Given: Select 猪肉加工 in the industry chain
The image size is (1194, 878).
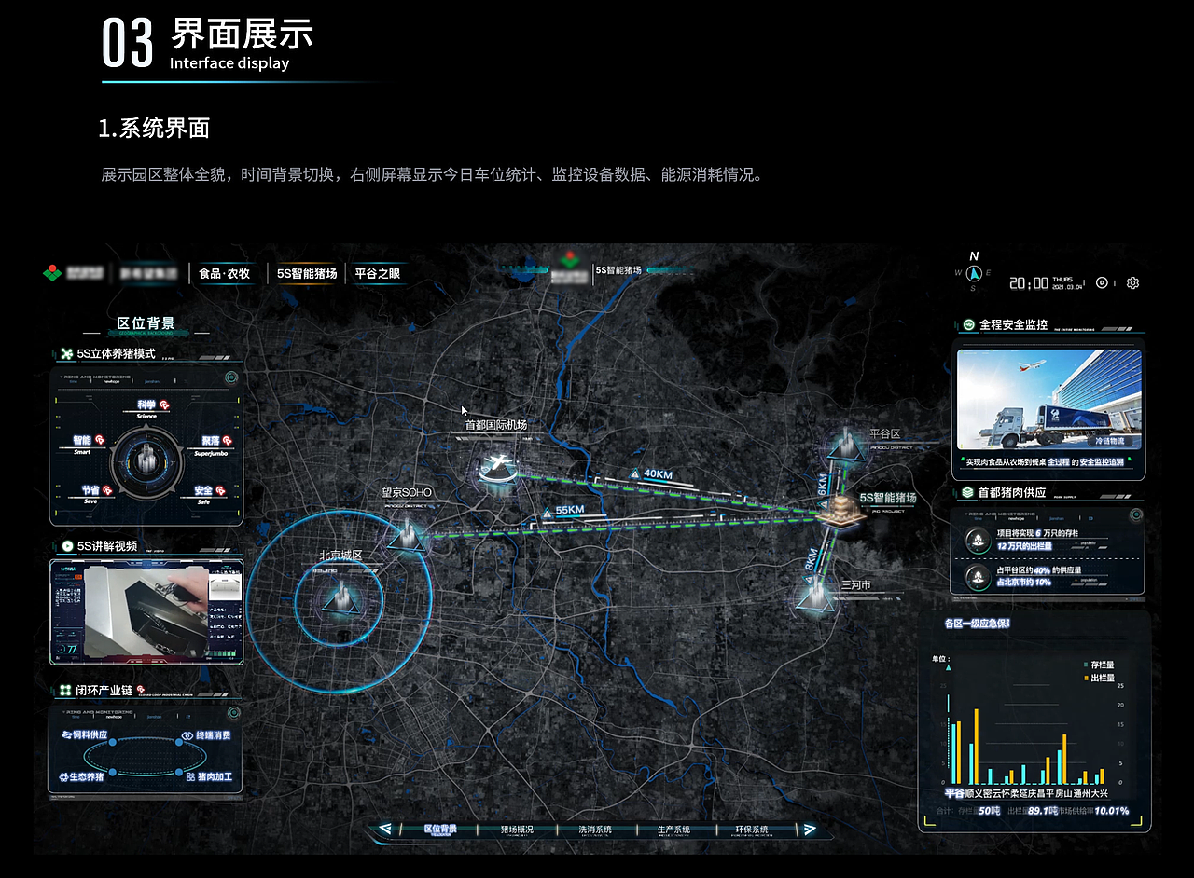Looking at the screenshot, I should [209, 776].
